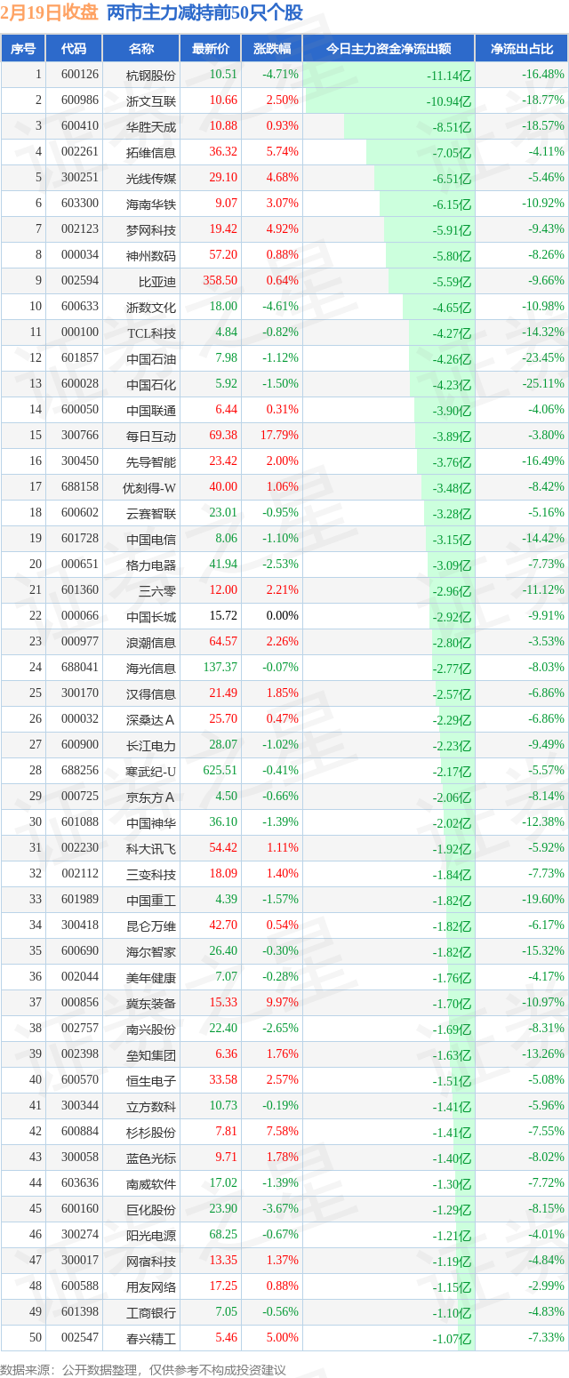This screenshot has height=1378, width=569.
Task: Select the stock name 汉得信息
Action: pyautogui.click(x=151, y=694)
